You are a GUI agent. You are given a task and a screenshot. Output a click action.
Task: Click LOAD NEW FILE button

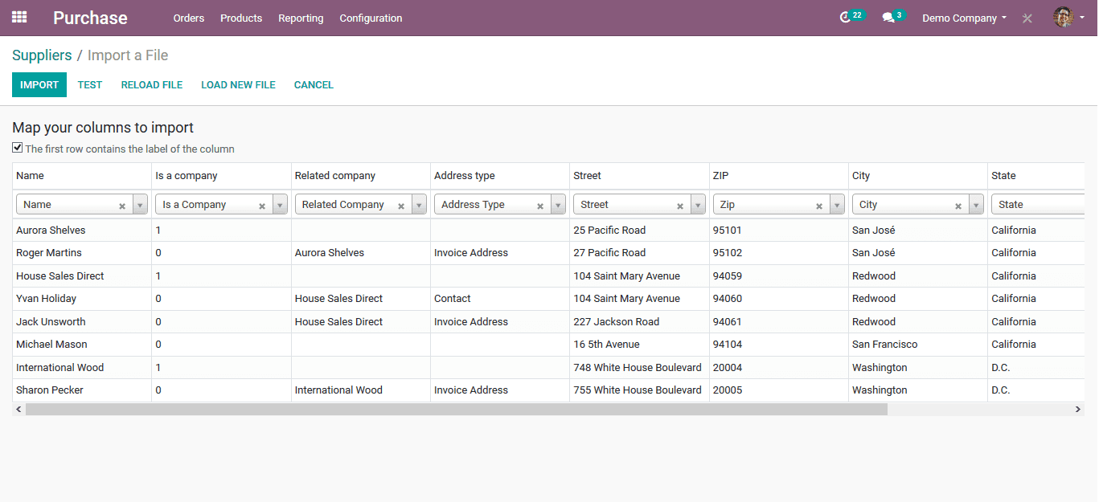[x=238, y=84]
